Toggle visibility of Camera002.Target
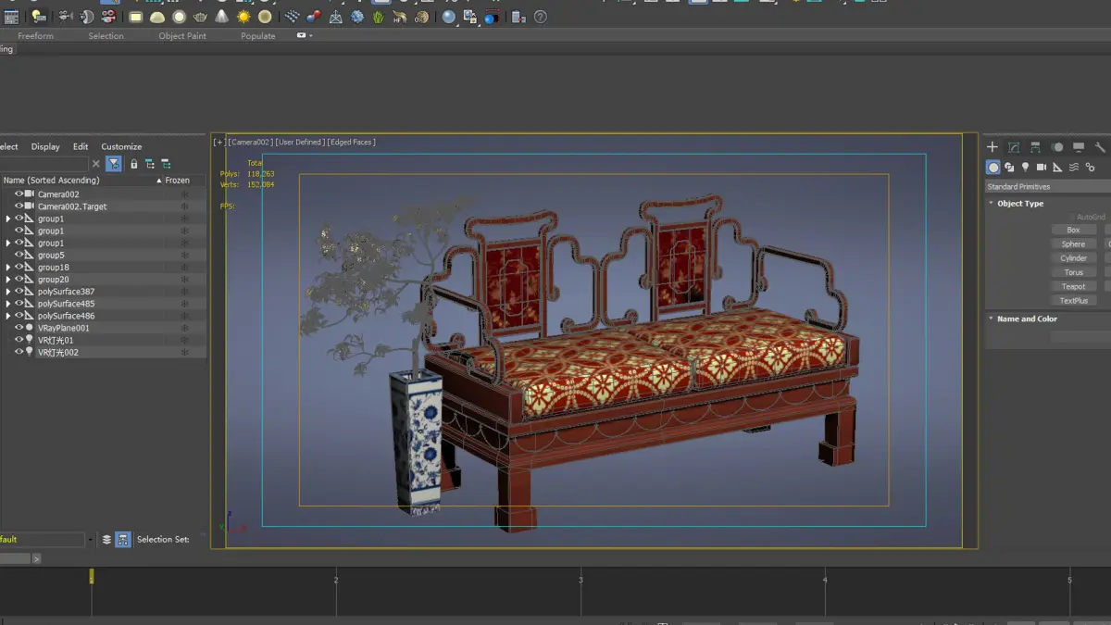Screen dimensions: 1111x625 19,206
